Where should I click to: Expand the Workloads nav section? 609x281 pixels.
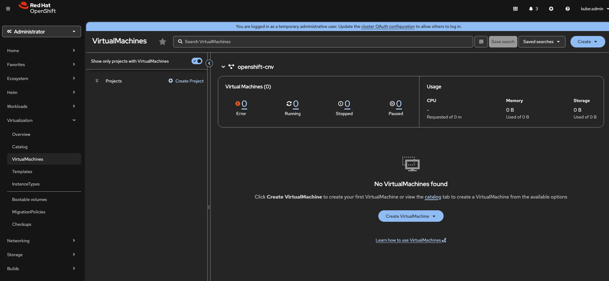pos(42,106)
